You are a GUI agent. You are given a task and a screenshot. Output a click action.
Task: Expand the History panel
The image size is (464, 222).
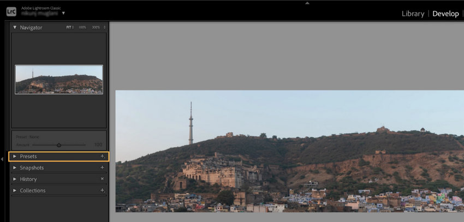tap(15, 179)
